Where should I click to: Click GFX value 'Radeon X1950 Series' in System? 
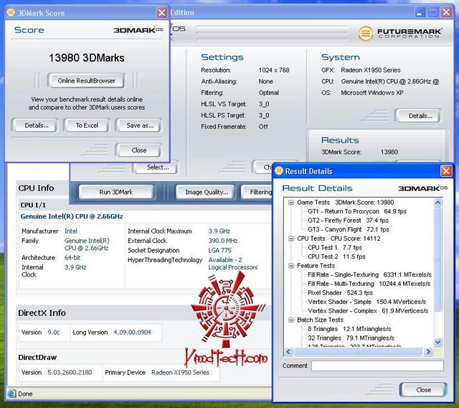point(371,70)
